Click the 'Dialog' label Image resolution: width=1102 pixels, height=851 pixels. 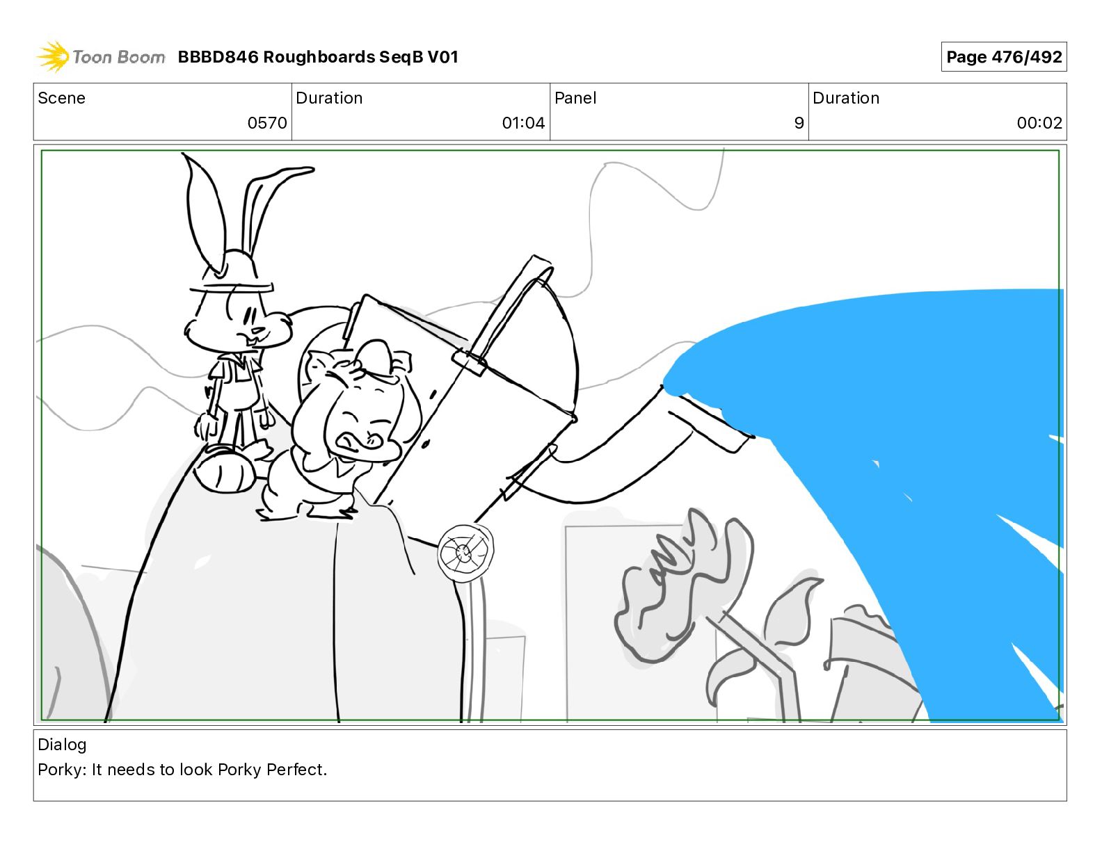62,745
